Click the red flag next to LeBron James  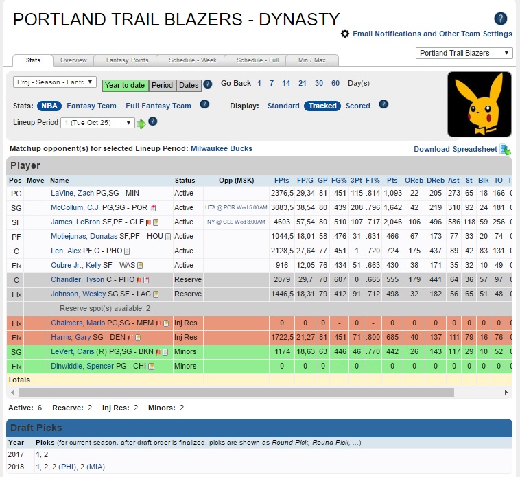149,222
